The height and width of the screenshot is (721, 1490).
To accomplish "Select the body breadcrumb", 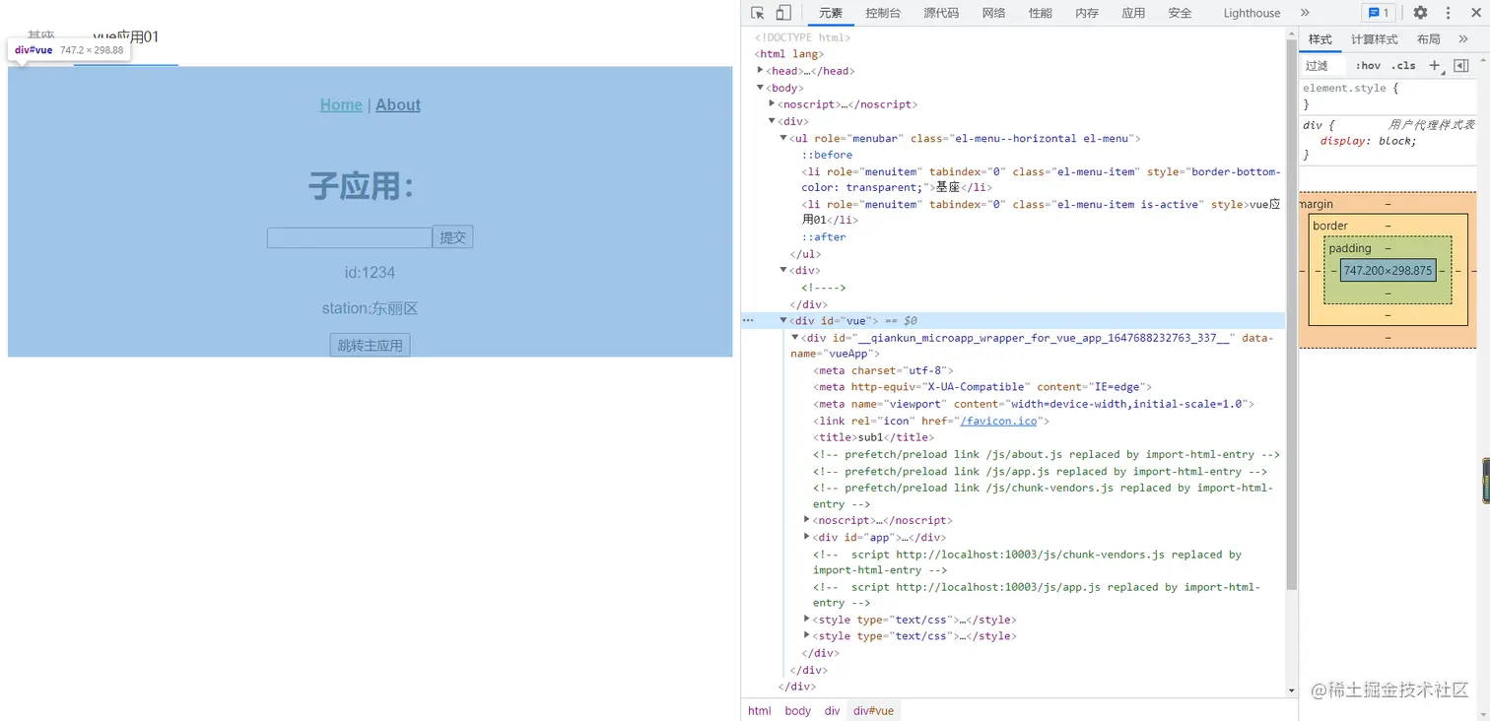I will pyautogui.click(x=798, y=711).
